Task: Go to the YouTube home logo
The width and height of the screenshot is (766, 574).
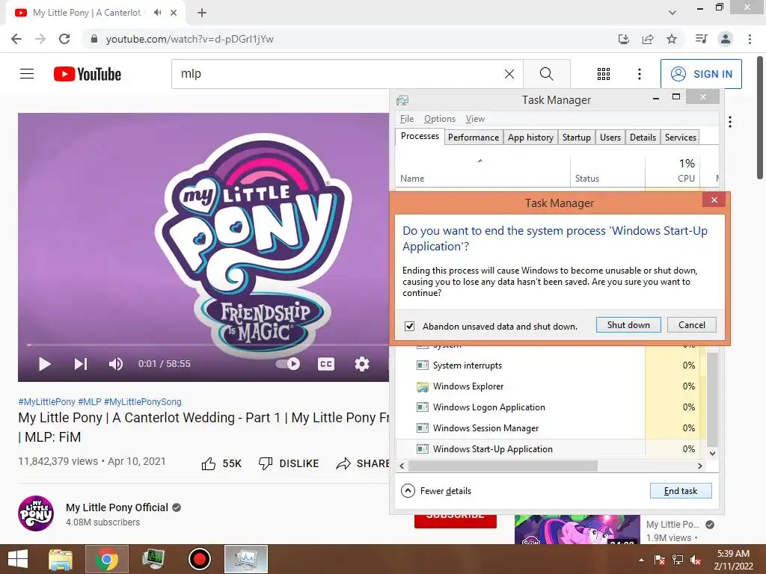Action: [x=88, y=74]
